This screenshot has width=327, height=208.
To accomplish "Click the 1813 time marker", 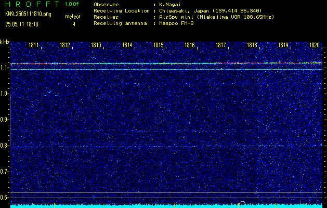I will [96, 45].
